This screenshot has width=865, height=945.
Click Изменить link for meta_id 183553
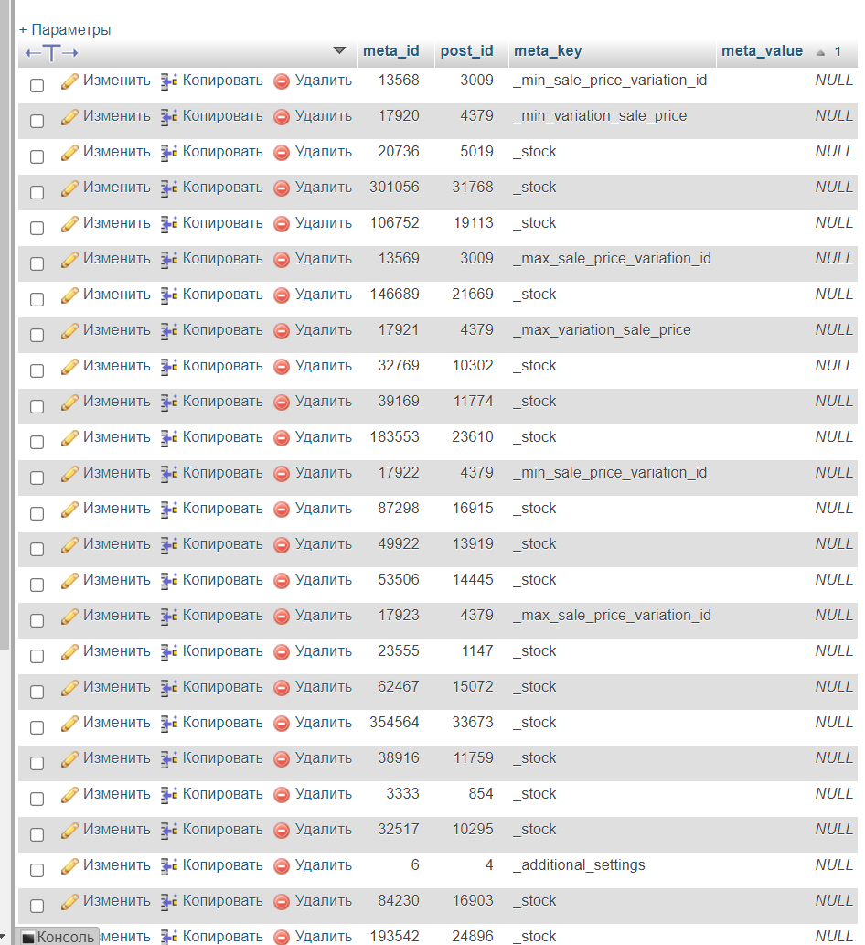click(117, 437)
